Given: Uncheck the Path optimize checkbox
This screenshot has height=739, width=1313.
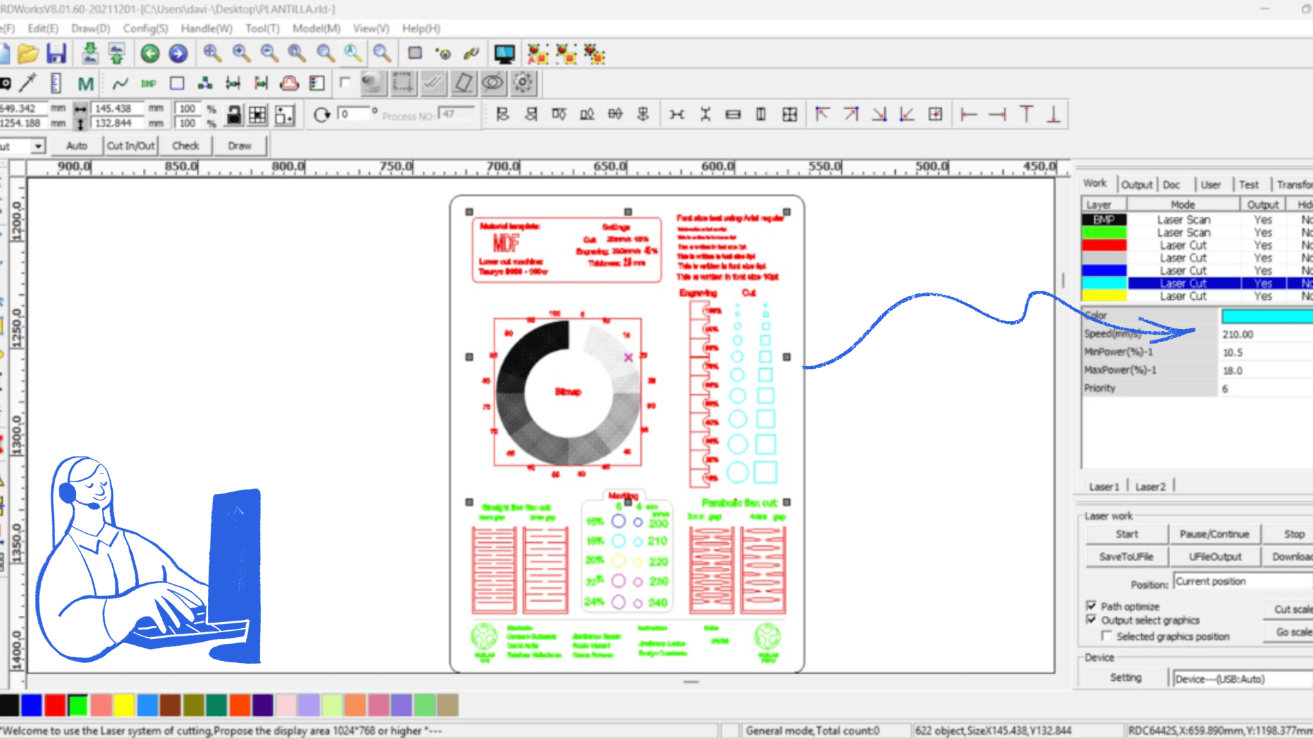Looking at the screenshot, I should tap(1093, 606).
